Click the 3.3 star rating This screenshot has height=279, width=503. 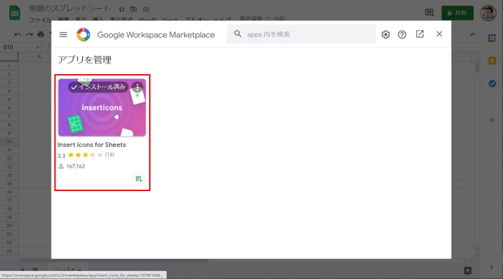click(x=86, y=155)
